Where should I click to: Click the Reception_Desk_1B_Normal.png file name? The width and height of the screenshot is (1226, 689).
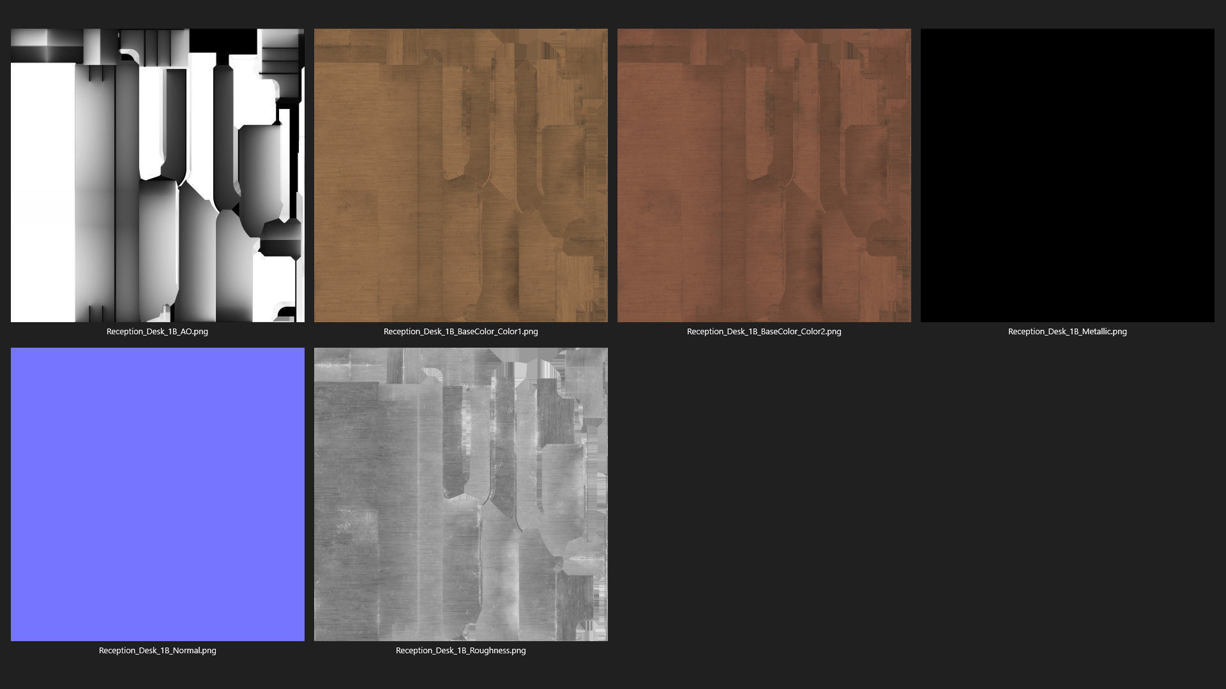tap(157, 651)
